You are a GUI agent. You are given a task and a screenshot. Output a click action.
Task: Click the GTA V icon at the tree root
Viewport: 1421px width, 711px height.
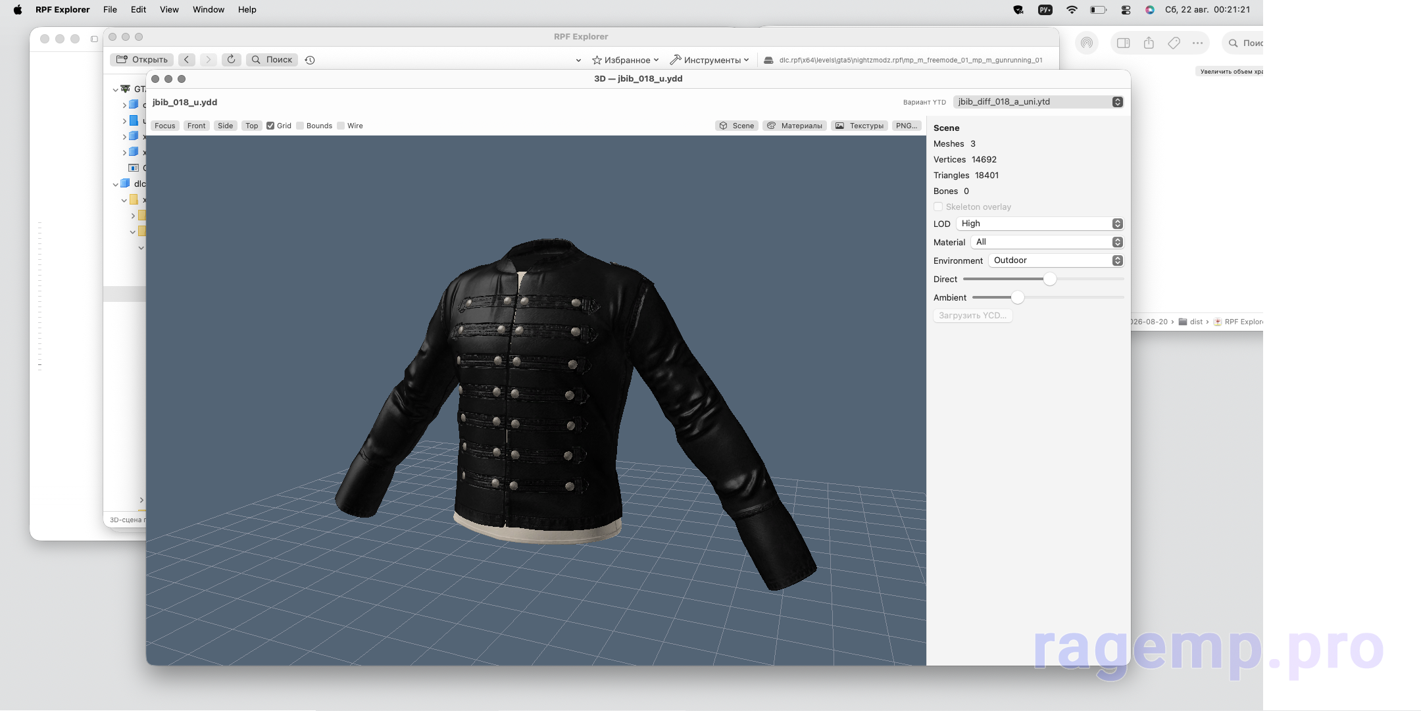[x=125, y=89]
